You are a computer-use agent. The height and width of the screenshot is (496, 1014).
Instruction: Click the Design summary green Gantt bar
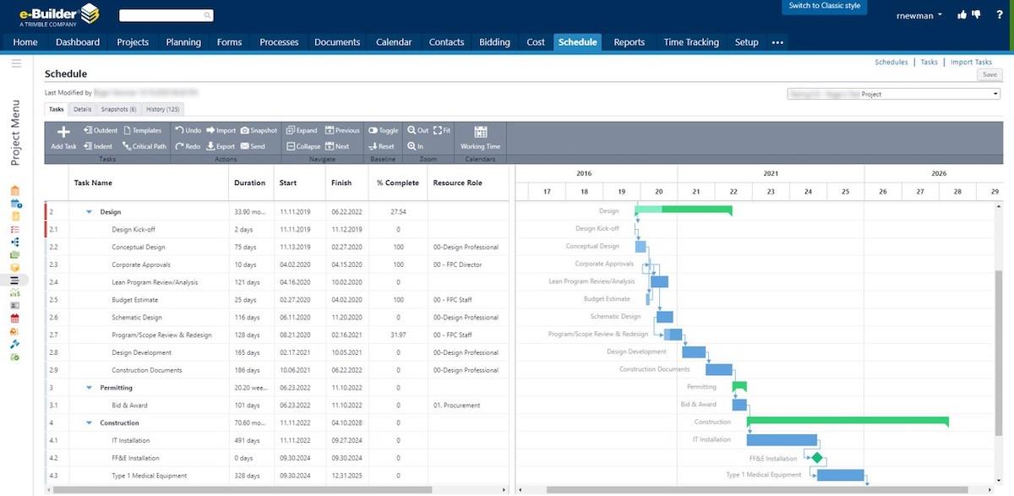point(684,210)
